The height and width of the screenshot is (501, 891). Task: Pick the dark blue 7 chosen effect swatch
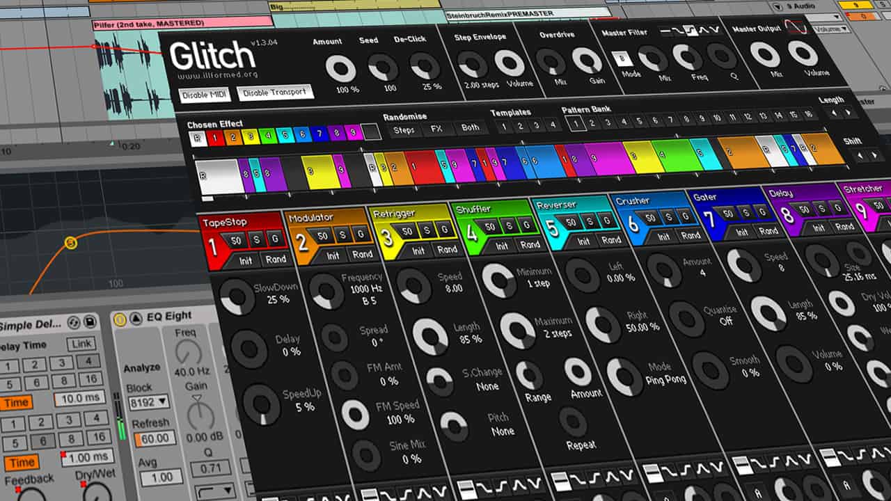point(318,134)
